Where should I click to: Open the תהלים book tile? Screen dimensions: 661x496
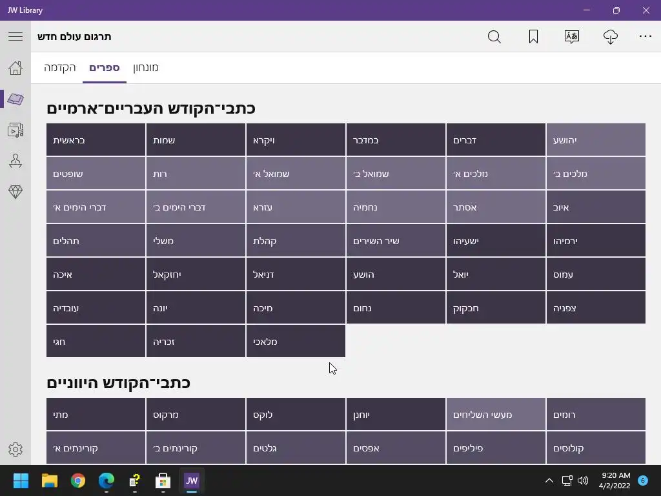pos(96,240)
